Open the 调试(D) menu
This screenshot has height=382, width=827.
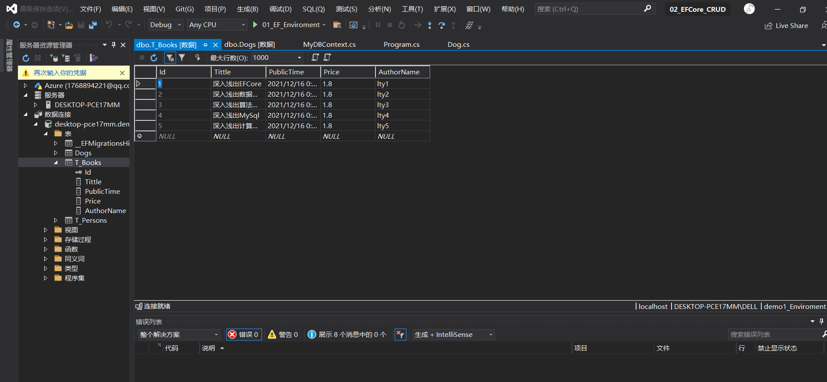(x=280, y=9)
